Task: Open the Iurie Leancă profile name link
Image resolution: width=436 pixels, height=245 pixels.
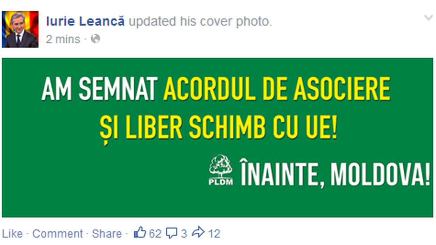Action: click(85, 21)
